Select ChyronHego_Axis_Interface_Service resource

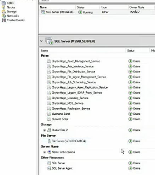coord(73,66)
